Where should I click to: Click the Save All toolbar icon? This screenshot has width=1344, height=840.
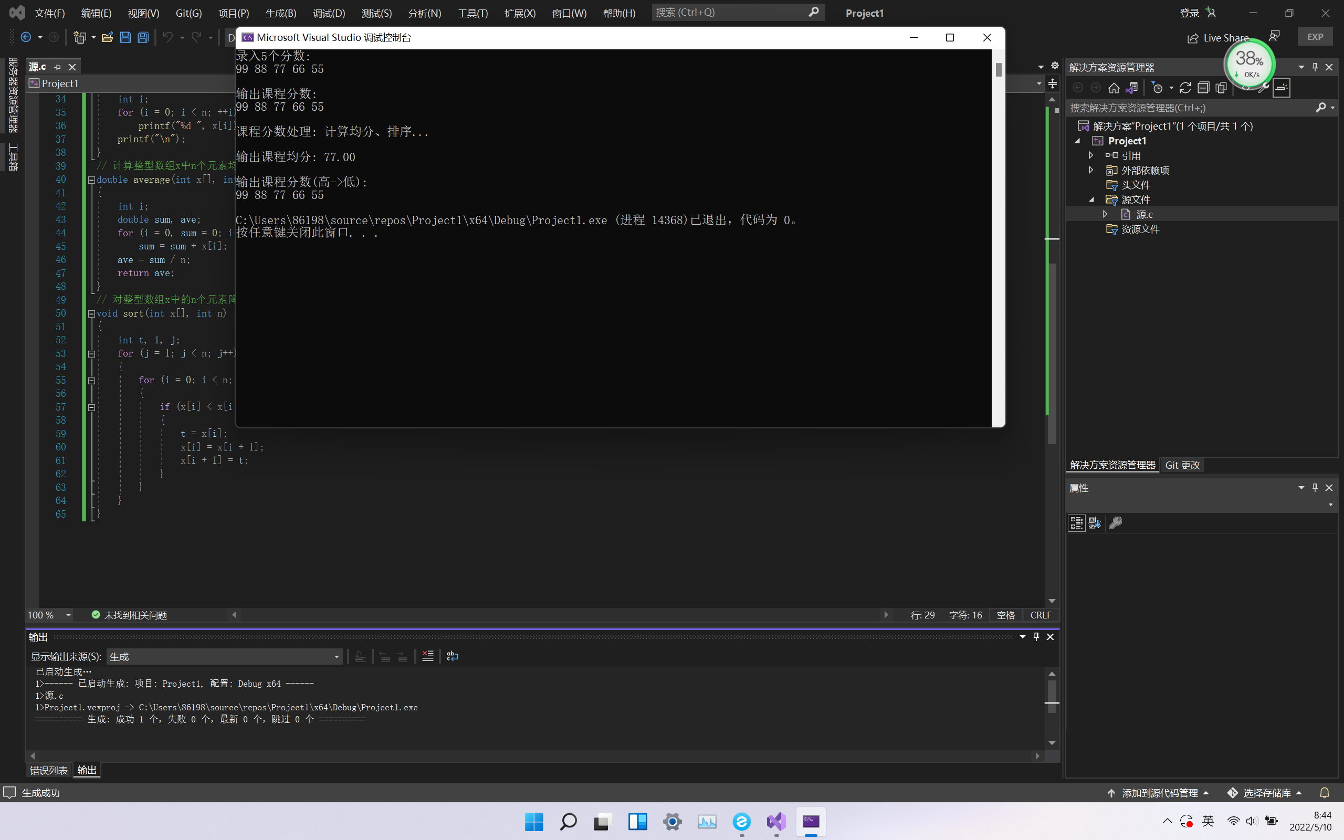143,37
